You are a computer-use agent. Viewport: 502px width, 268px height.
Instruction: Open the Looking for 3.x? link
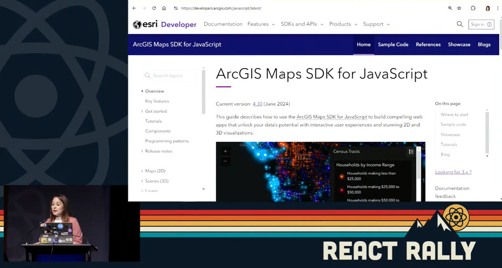[453, 172]
